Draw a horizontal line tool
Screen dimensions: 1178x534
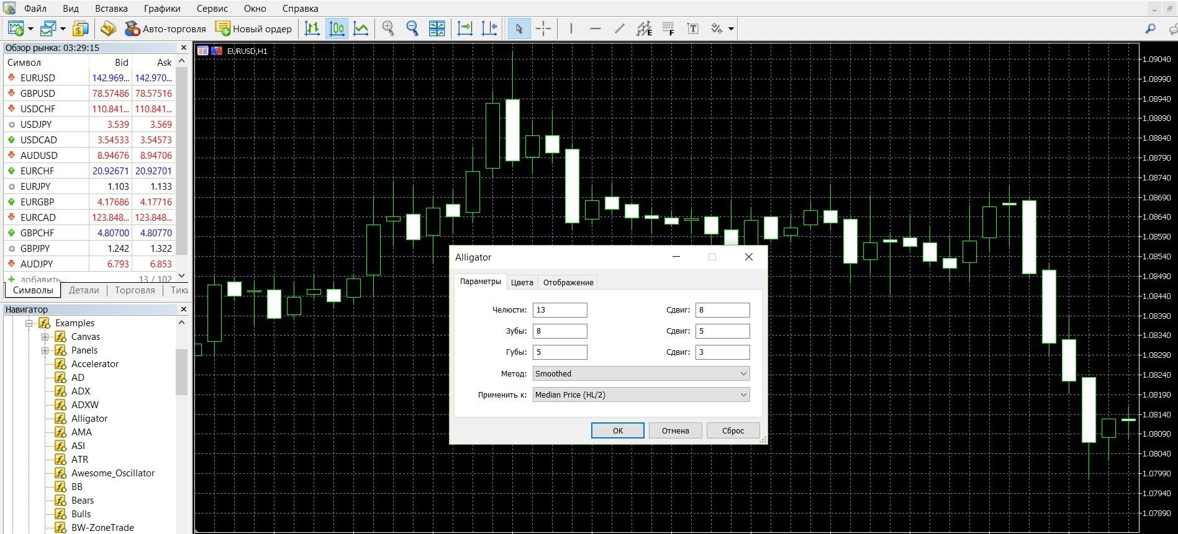[596, 29]
